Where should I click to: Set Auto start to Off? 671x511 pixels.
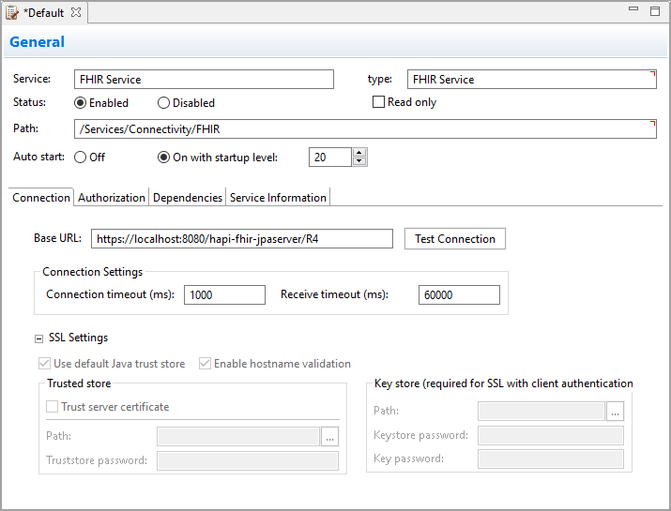click(x=80, y=158)
